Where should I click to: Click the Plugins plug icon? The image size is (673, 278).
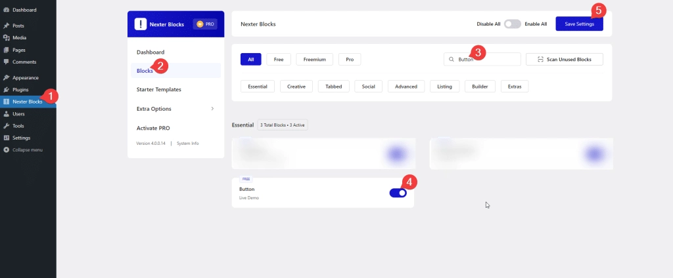pos(6,90)
